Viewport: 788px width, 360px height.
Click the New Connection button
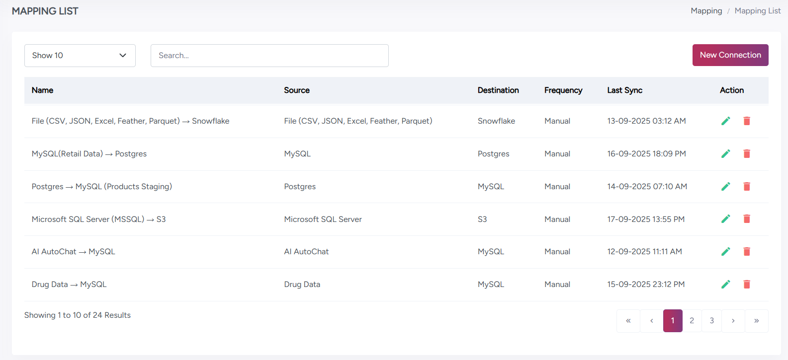click(x=730, y=55)
